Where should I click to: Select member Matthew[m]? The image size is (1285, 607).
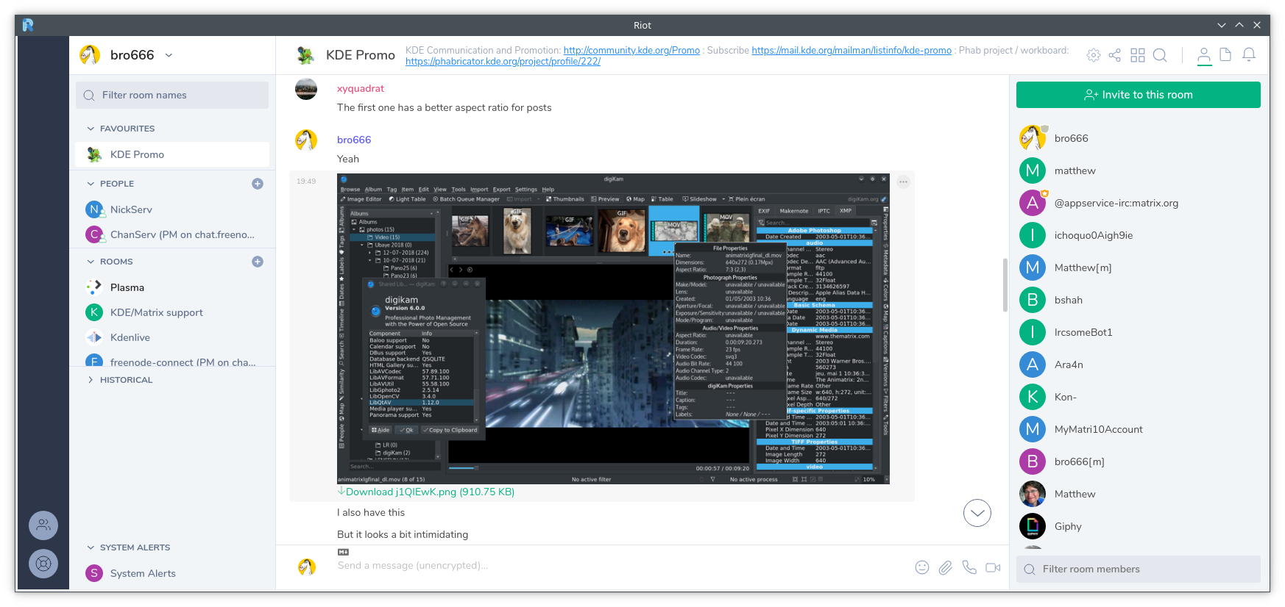[1138, 267]
